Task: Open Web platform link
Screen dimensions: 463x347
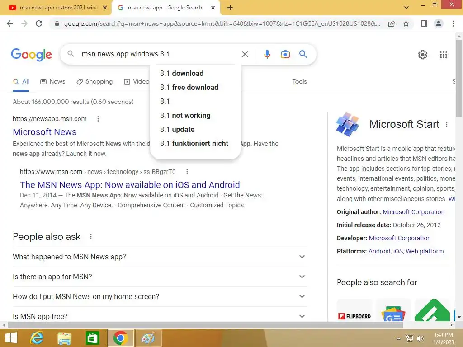Action: 425,251
